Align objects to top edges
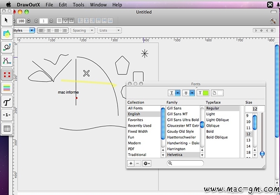Image resolution: width=280 pixels, height=195 pixels. pos(98,21)
